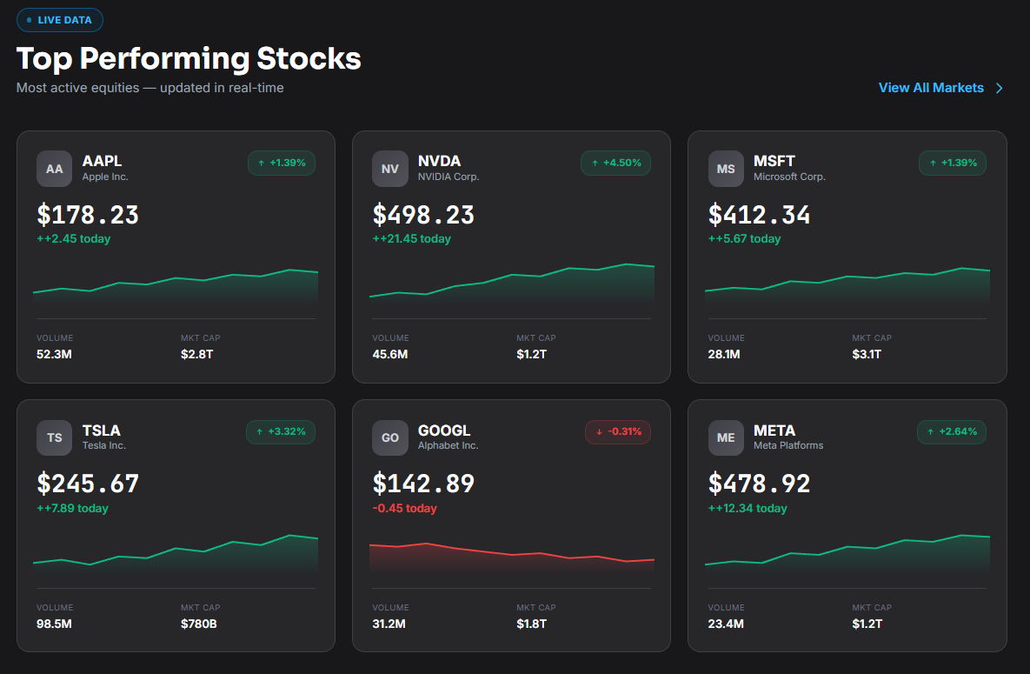Click the GO avatar icon for Alphabet

click(390, 438)
